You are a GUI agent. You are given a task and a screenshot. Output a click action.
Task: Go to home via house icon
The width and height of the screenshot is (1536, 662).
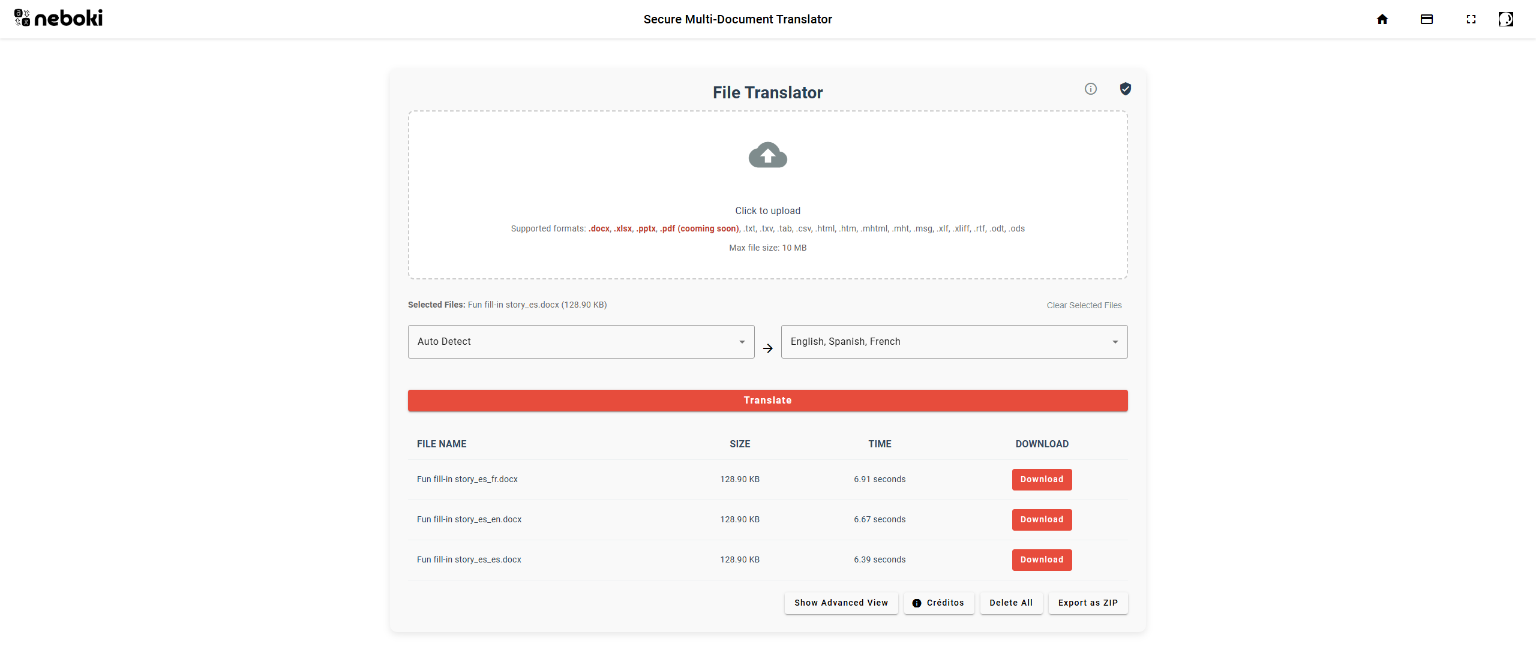(x=1382, y=19)
